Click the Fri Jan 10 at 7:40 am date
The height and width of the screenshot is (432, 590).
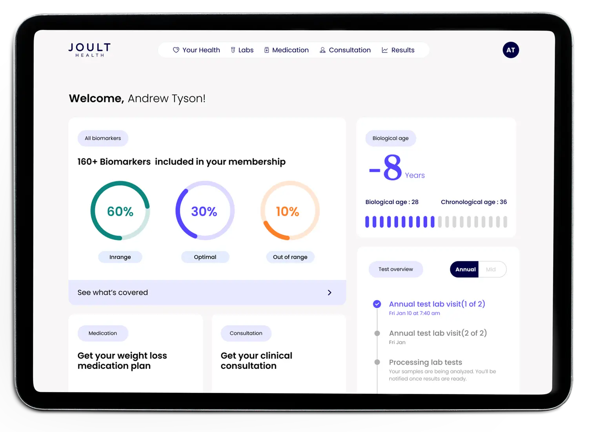(x=414, y=313)
